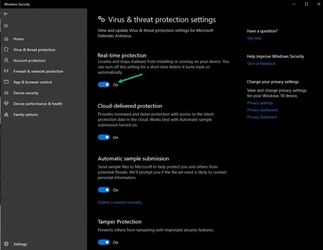Switch off Tamper Protection toggle
Screen dimensions: 323x250
click(x=103, y=242)
